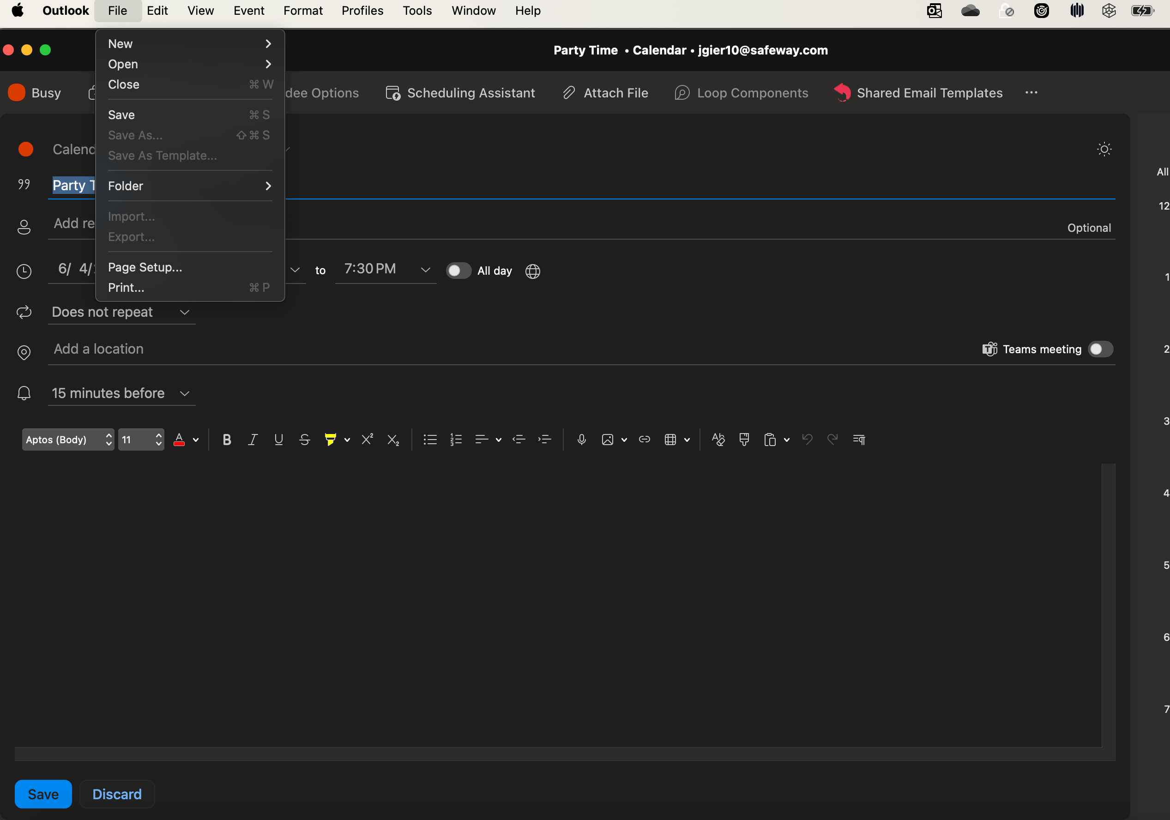The height and width of the screenshot is (820, 1170).
Task: Enable the Teams meeting toggle
Action: coord(1100,349)
